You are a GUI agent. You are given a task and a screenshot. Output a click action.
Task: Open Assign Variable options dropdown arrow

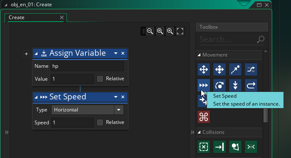[x=116, y=53]
